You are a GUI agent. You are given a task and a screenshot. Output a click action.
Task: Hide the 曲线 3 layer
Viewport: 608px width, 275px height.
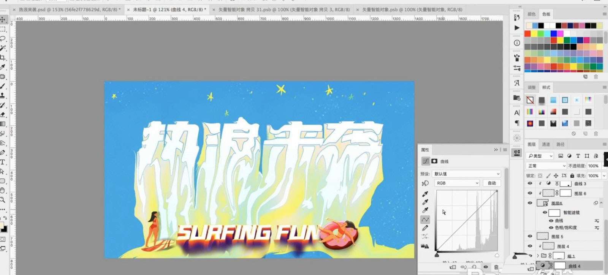(x=530, y=183)
